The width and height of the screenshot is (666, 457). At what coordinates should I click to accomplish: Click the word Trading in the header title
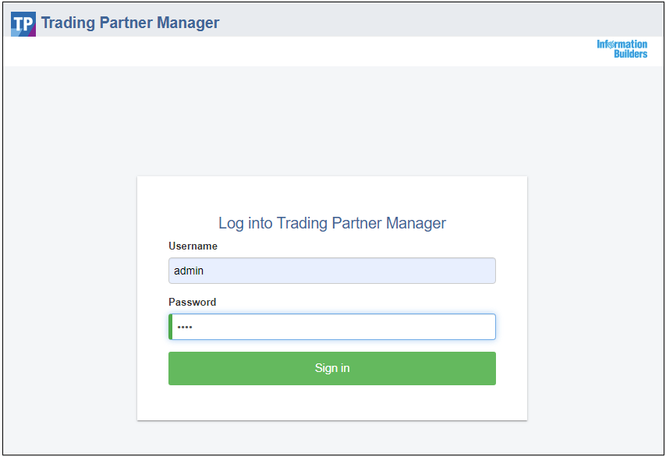(68, 23)
